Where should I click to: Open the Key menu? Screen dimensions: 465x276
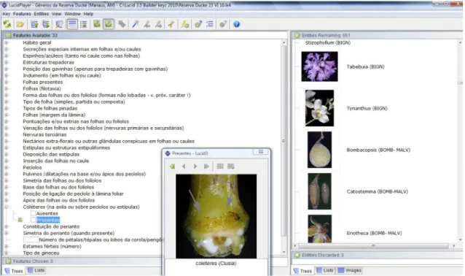click(x=7, y=14)
